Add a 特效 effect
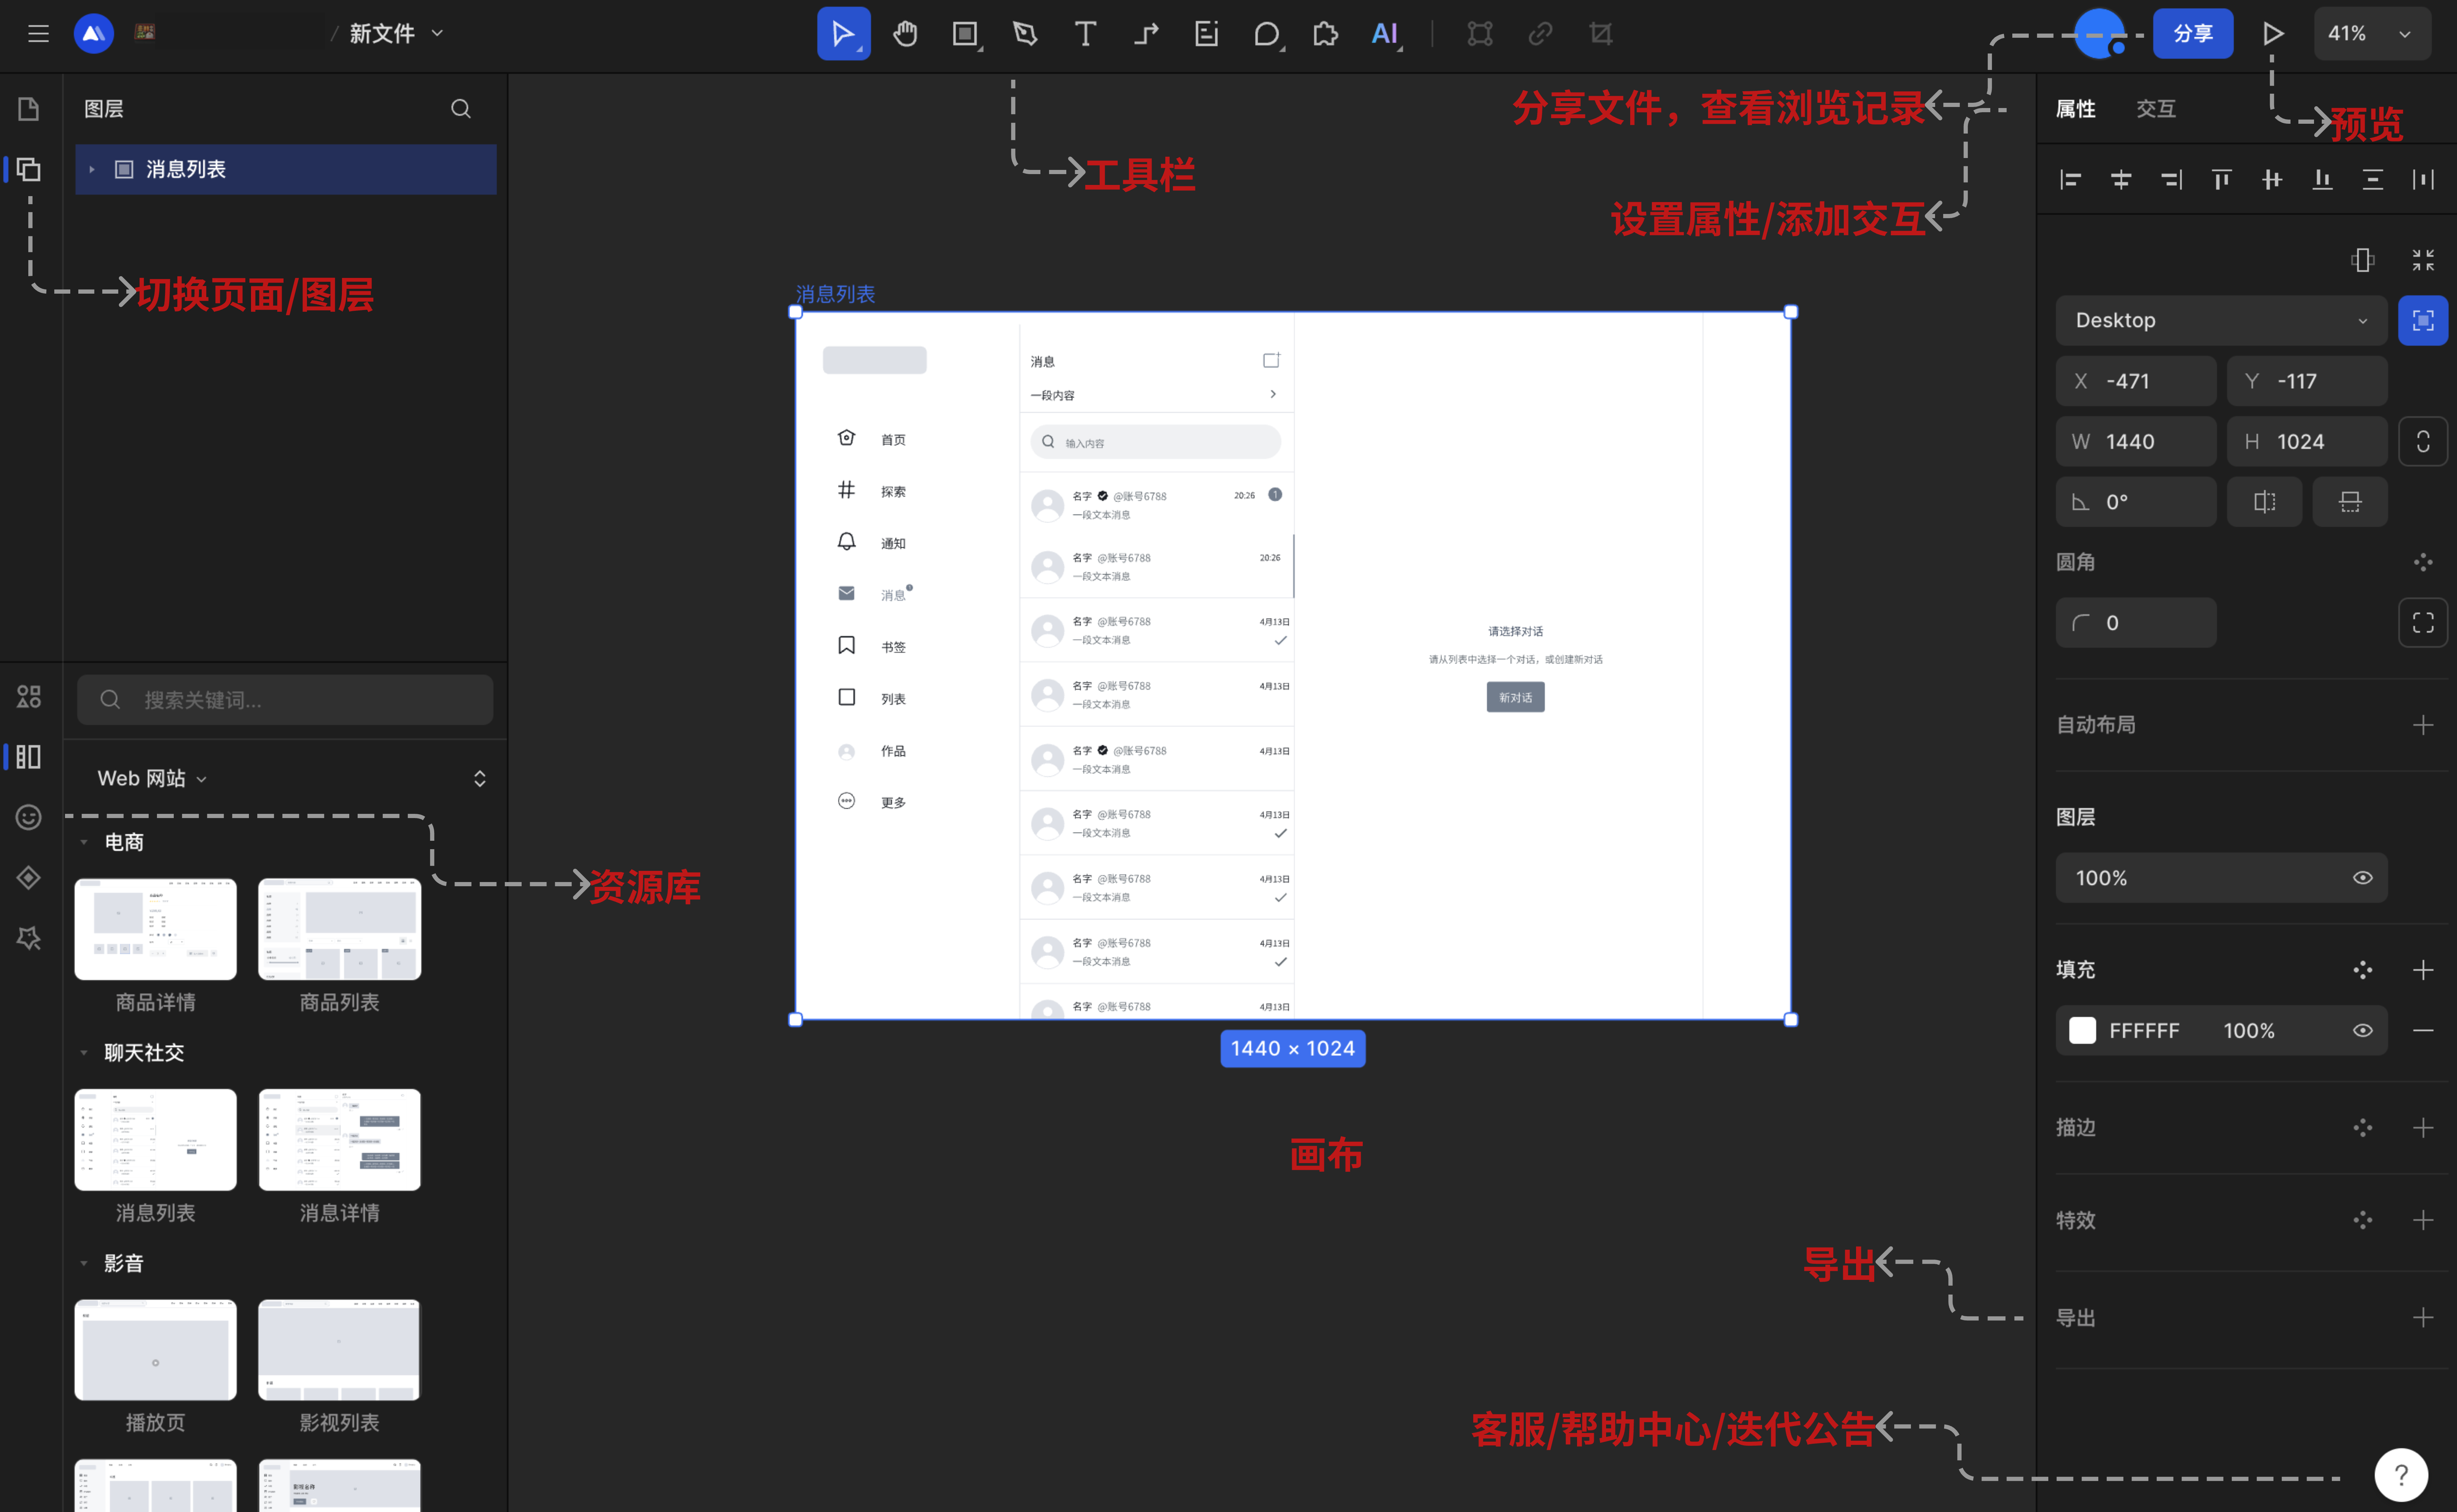The width and height of the screenshot is (2457, 1512). pos(2423,1220)
